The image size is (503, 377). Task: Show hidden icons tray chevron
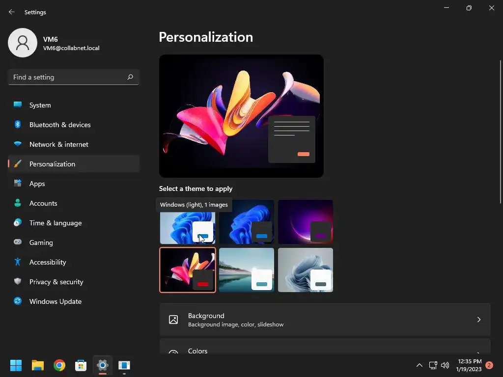[419, 365]
